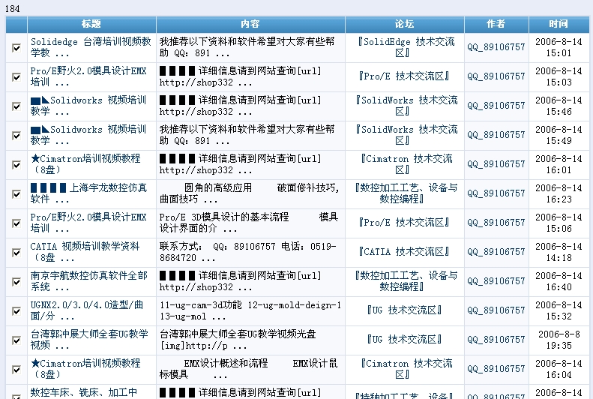Go to 『数控加工工艺、设备与数控编程』 forum in 16:23 row
Viewport: 593px width, 399px height.
click(405, 193)
